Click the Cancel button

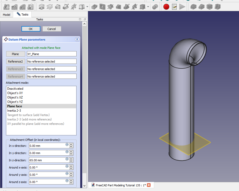tap(52, 29)
